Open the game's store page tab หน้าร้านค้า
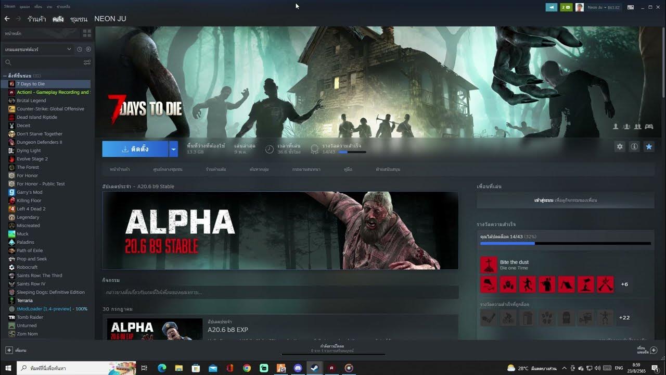 pyautogui.click(x=120, y=169)
